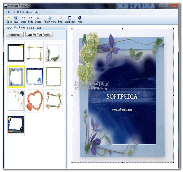
Task: Select the black frame with yellow bow thumbnail
Action: [x=16, y=53]
